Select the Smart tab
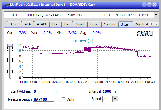The image size is (161, 110). (x=80, y=24)
